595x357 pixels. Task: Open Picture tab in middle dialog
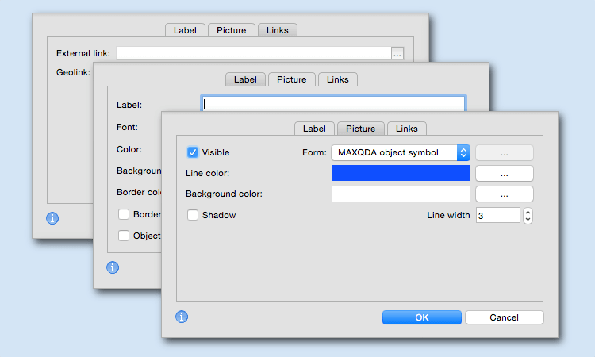(x=291, y=79)
